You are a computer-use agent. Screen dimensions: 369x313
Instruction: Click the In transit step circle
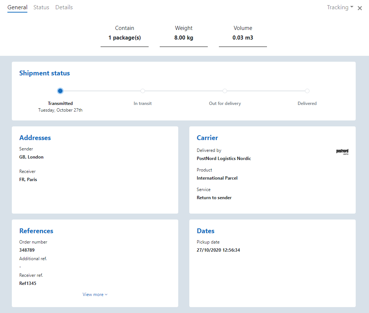(x=143, y=91)
